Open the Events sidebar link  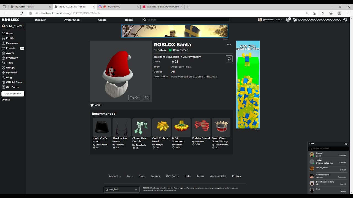(6, 100)
